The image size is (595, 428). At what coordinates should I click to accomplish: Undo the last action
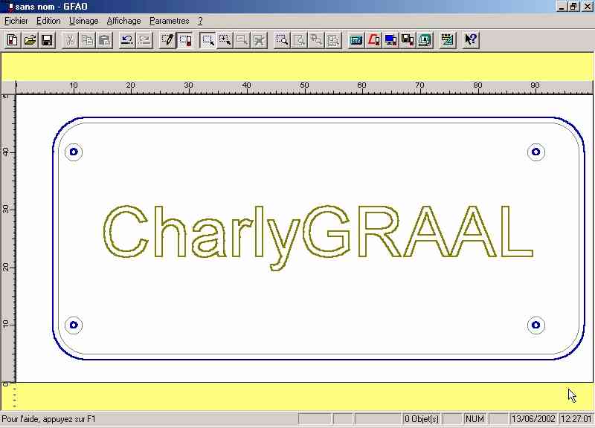127,40
